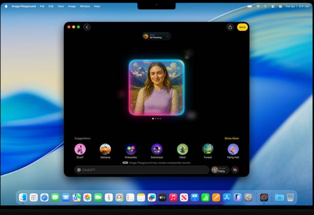Open the View menu
314x215 pixels.
61,6
